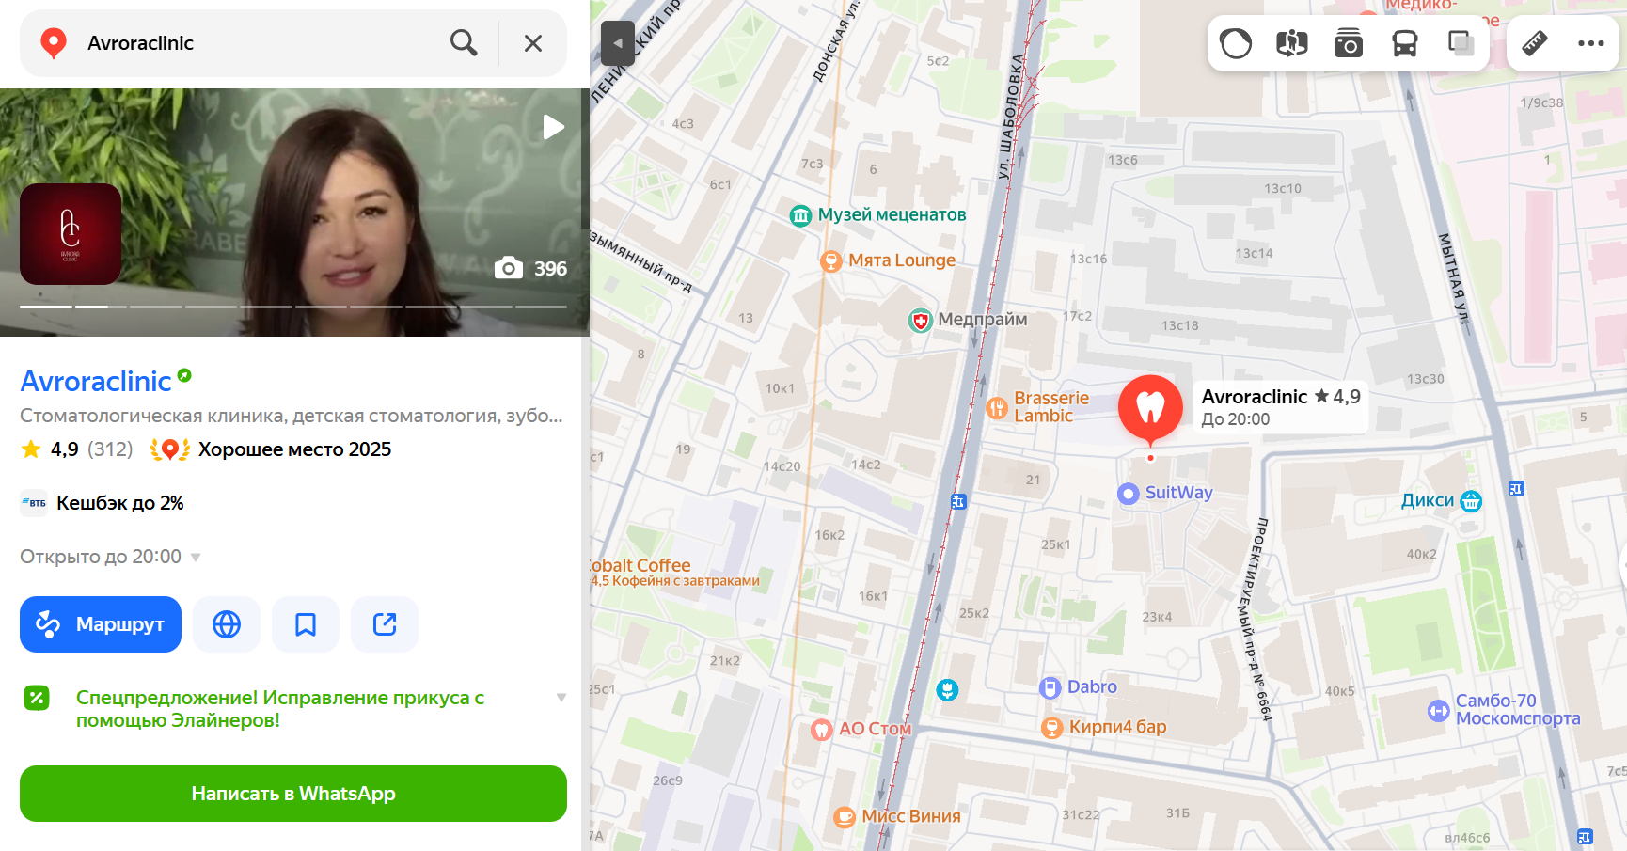Viewport: 1627px width, 851px height.
Task: Show public transport bus layer
Action: pyautogui.click(x=1405, y=43)
